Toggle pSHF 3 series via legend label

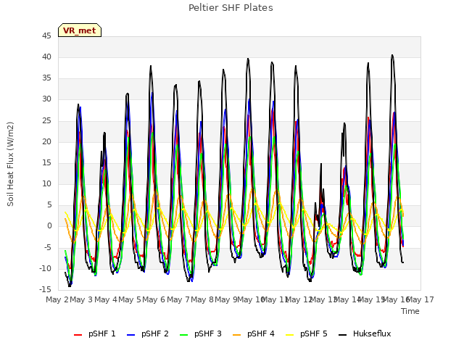tap(208, 333)
